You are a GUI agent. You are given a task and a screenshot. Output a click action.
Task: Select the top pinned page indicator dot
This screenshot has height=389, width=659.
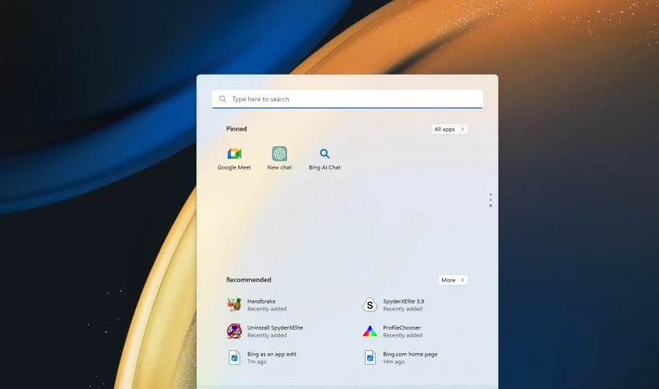click(x=490, y=194)
